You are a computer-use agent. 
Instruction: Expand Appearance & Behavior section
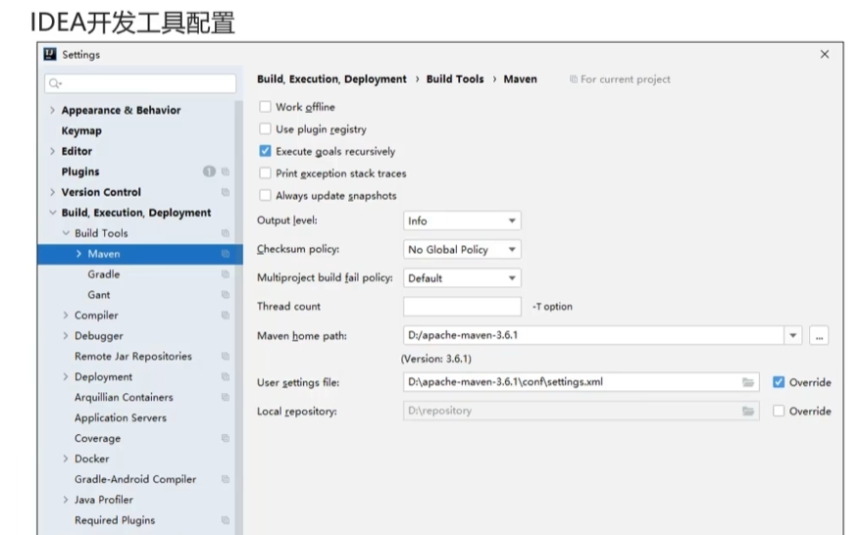pos(52,110)
